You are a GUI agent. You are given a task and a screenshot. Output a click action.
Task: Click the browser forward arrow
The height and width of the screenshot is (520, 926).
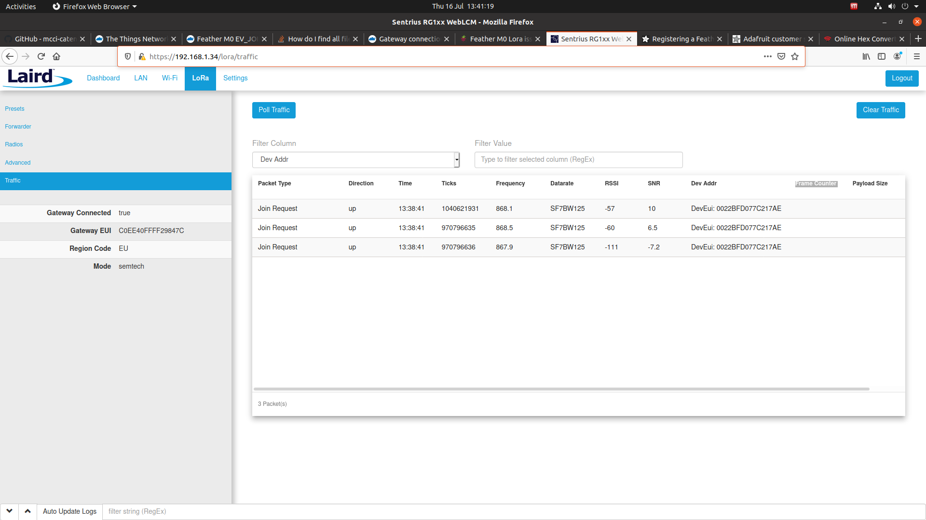tap(26, 56)
